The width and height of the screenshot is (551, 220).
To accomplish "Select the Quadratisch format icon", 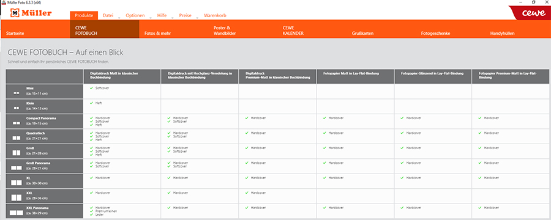I will (x=16, y=138).
